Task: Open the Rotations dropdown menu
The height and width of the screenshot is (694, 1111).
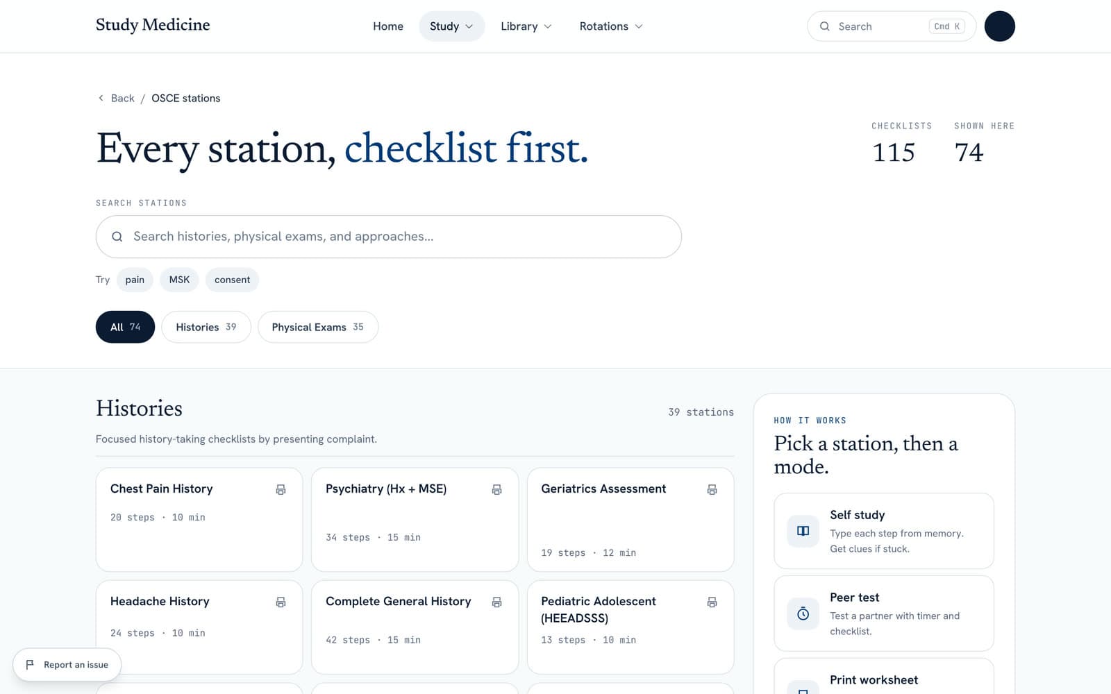Action: 611,26
